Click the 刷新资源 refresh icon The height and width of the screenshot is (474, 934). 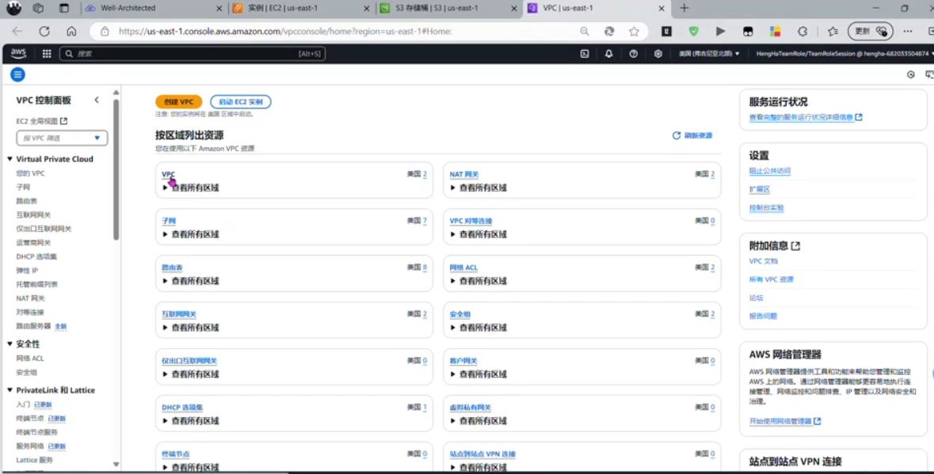pyautogui.click(x=676, y=135)
